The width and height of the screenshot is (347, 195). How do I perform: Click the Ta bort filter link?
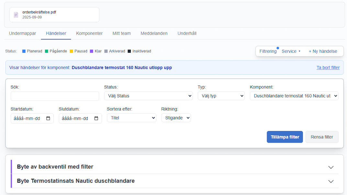pyautogui.click(x=328, y=68)
